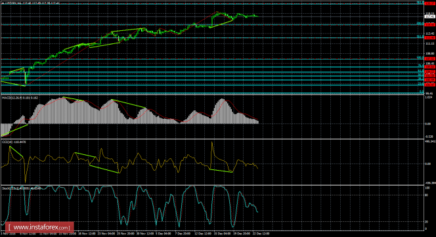Image resolution: width=436 pixels, height=237 pixels.
Task: Click the red 161.8 Fibonacci price tag
Action: coord(430,37)
